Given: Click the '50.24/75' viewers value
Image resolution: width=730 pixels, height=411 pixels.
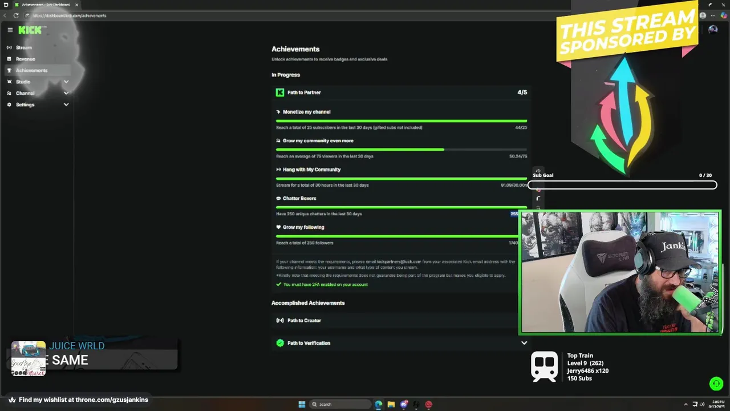Looking at the screenshot, I should pos(518,156).
